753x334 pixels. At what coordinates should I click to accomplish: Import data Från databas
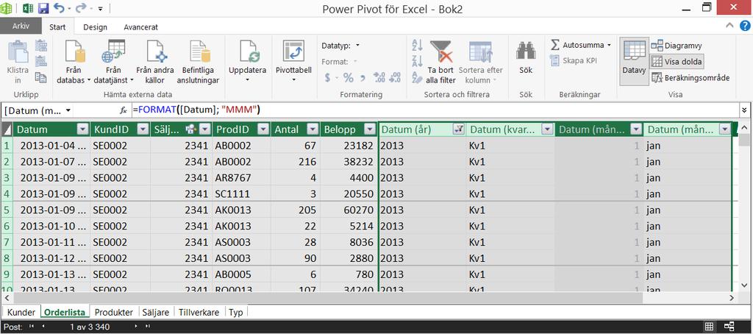pyautogui.click(x=74, y=63)
